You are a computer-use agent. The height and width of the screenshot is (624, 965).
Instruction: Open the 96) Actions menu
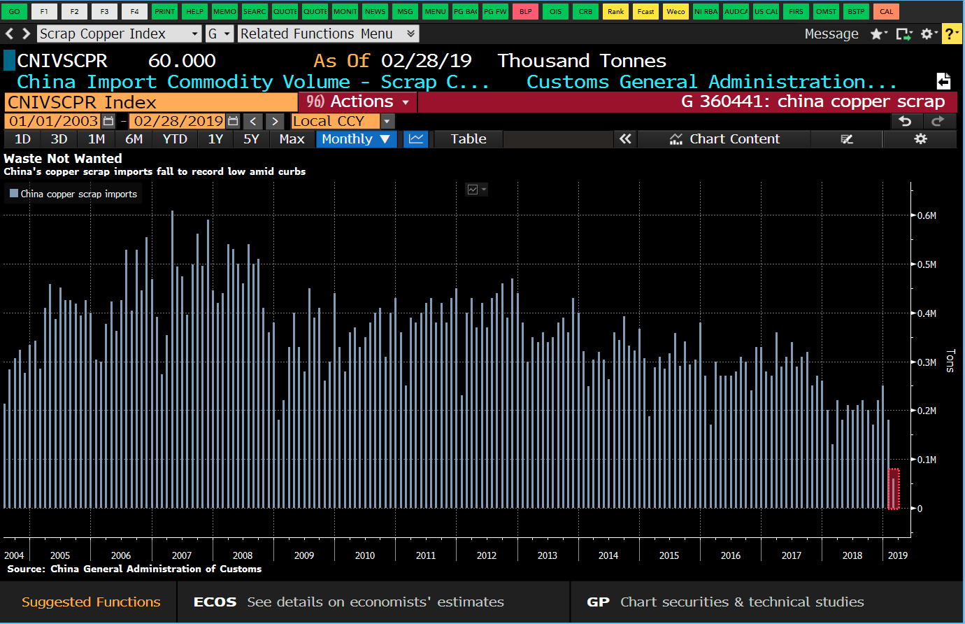pos(357,102)
